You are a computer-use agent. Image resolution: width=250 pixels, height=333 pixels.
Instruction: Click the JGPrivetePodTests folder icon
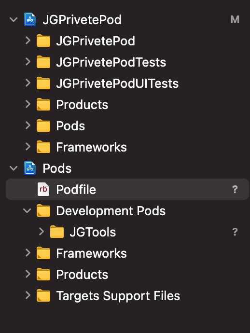[x=43, y=62]
